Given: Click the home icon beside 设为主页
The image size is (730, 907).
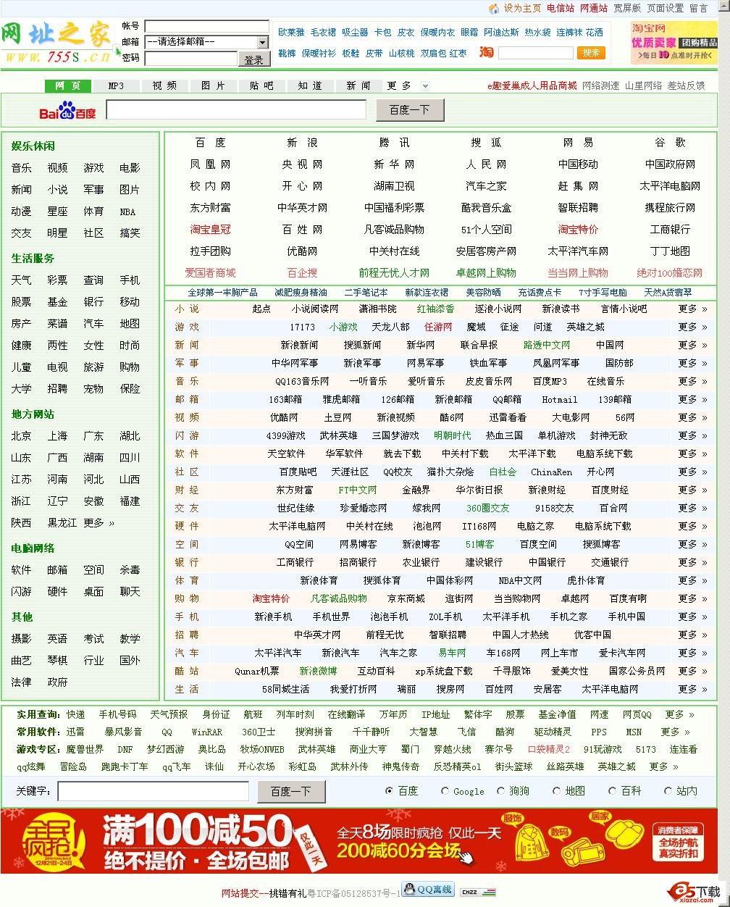Looking at the screenshot, I should coord(494,9).
